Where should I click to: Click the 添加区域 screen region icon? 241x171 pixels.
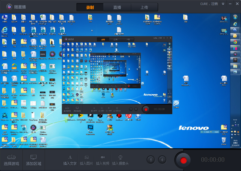tap(33, 157)
